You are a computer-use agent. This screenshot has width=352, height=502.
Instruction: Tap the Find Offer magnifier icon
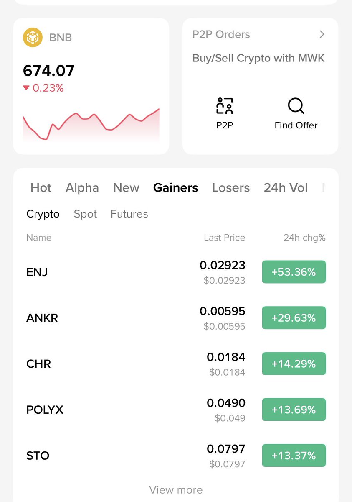click(296, 106)
